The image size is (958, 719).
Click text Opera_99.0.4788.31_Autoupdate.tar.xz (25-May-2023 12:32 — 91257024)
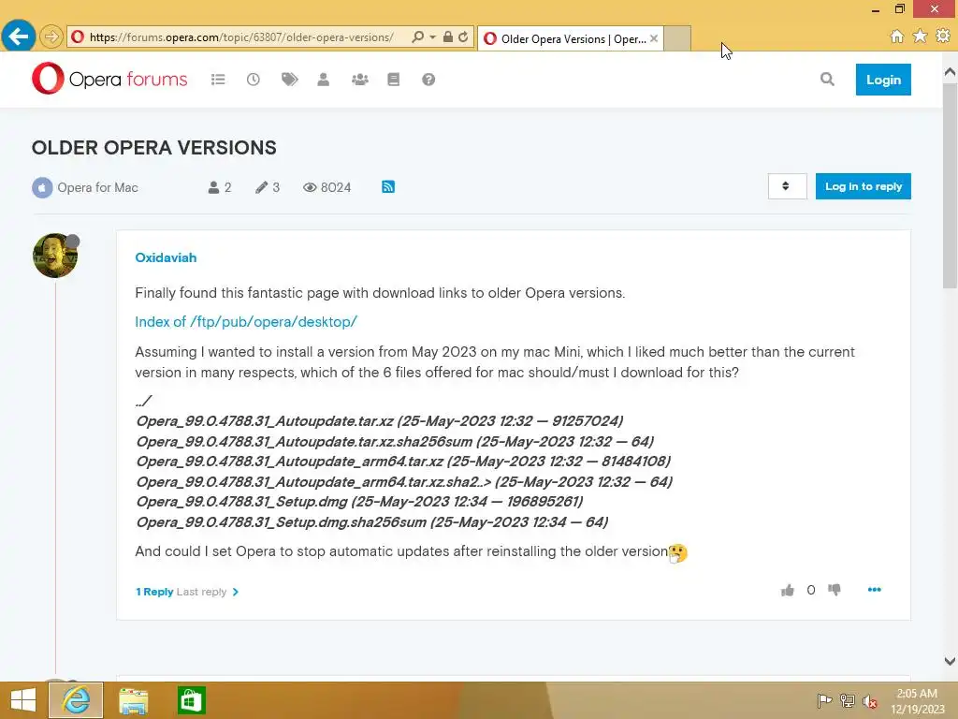380,421
